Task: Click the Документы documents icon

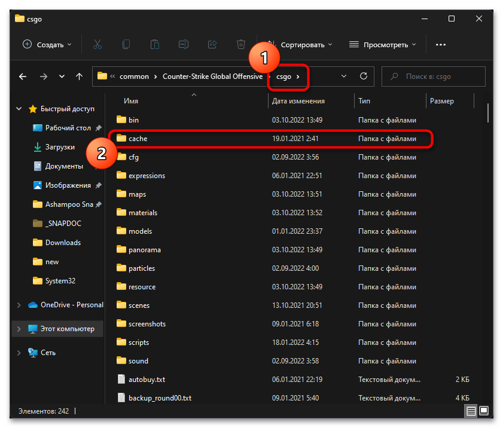Action: click(38, 166)
